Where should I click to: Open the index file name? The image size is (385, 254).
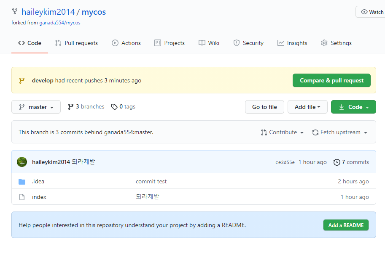(39, 197)
